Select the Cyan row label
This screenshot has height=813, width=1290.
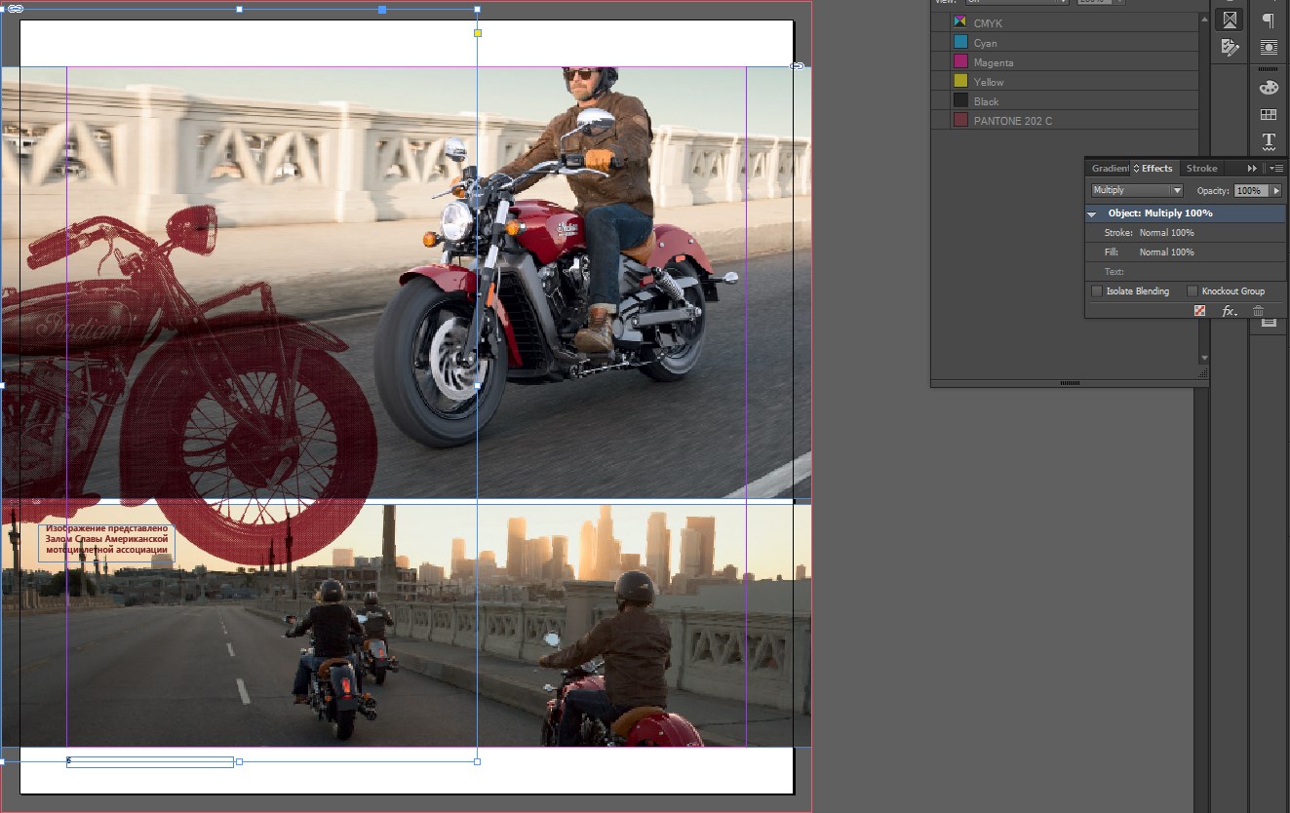(985, 43)
